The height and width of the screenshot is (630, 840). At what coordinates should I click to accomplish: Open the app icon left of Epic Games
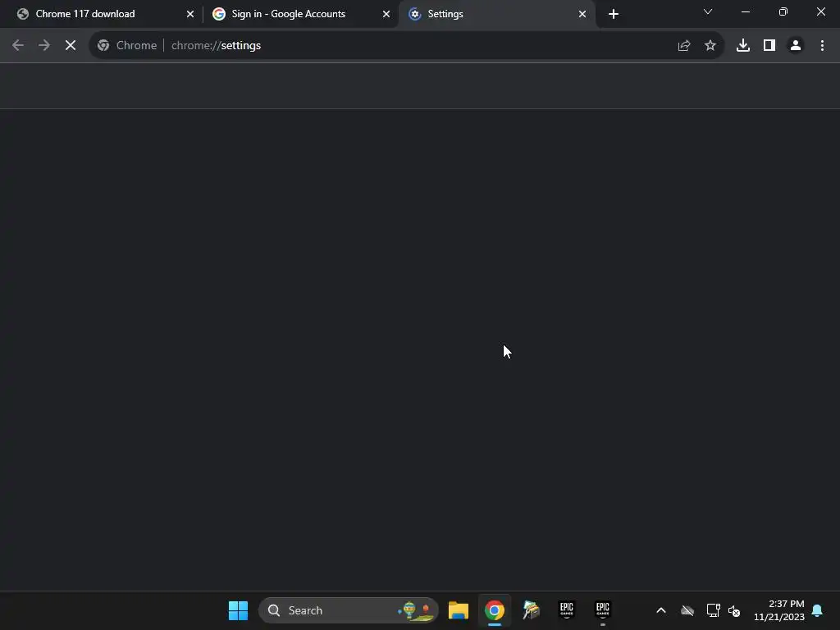531,610
